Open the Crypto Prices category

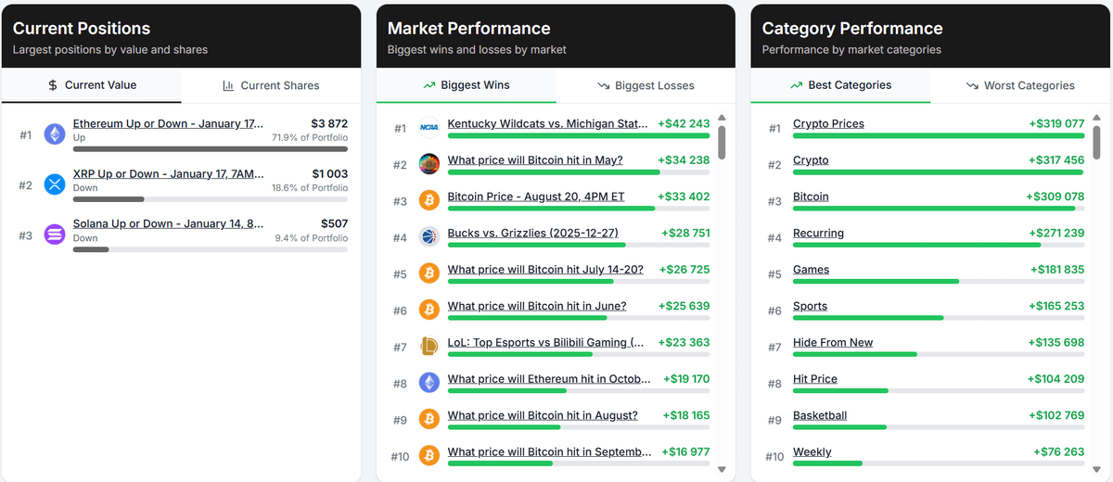[x=828, y=123]
